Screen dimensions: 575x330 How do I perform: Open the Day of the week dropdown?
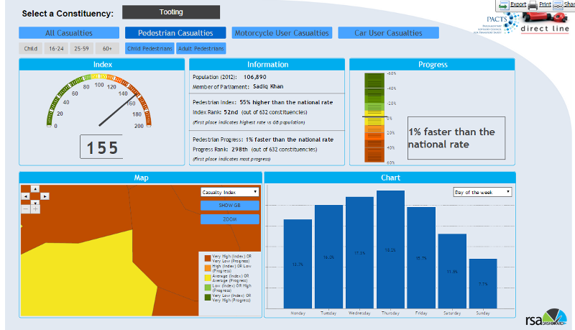(x=482, y=192)
